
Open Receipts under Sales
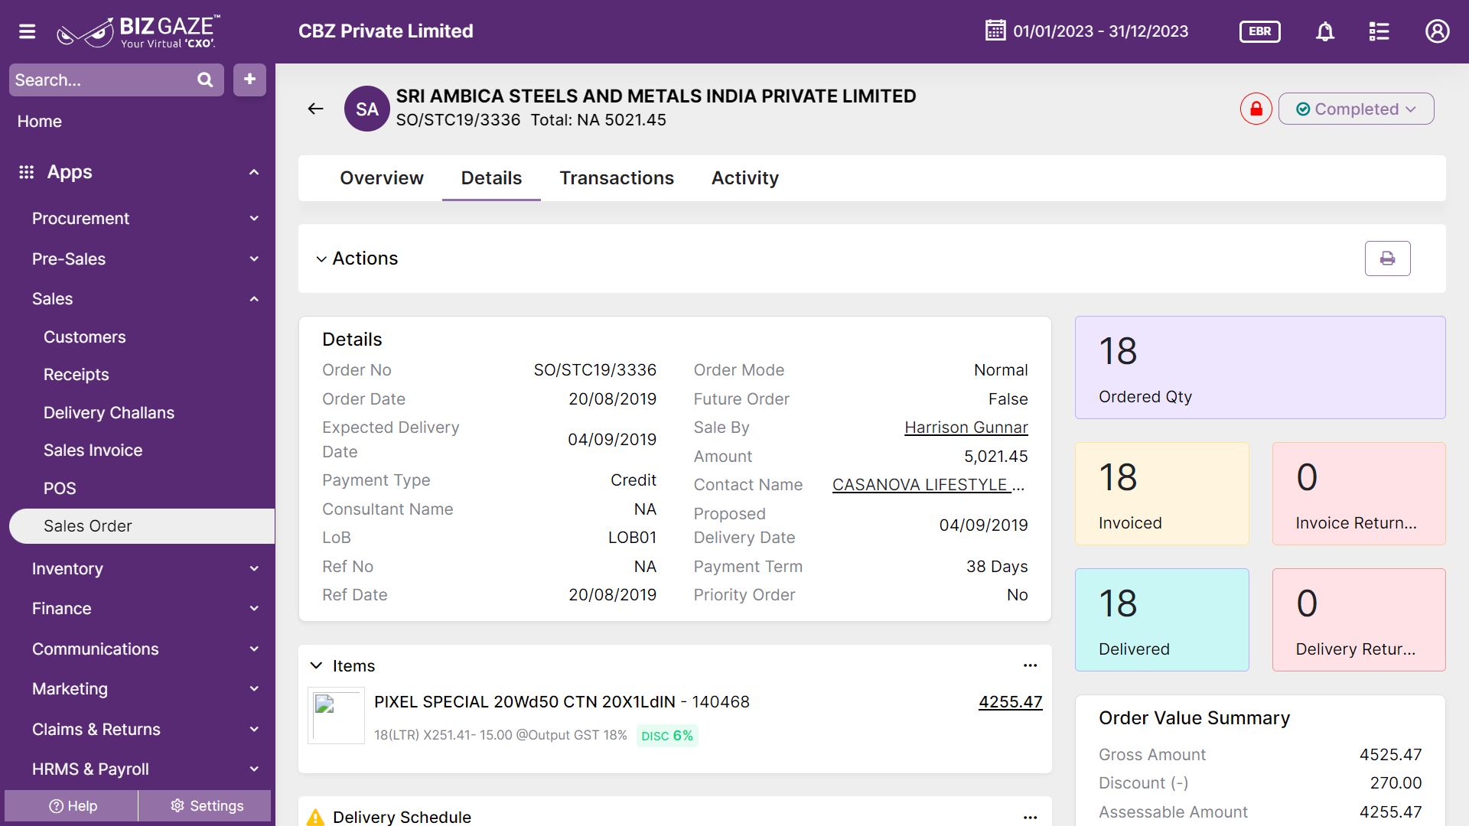click(x=76, y=375)
